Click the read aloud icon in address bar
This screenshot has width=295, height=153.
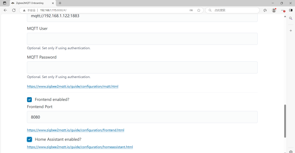click(191, 10)
